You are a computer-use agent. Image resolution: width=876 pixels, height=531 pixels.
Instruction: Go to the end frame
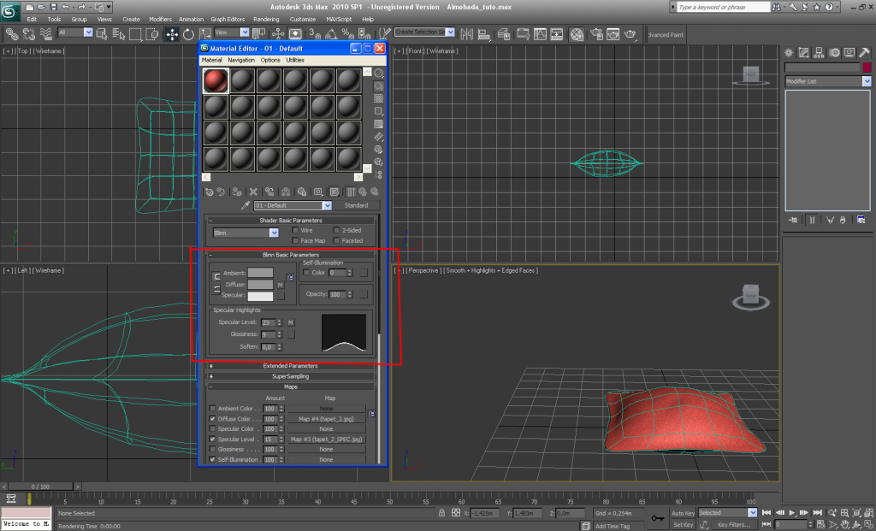coord(817,512)
